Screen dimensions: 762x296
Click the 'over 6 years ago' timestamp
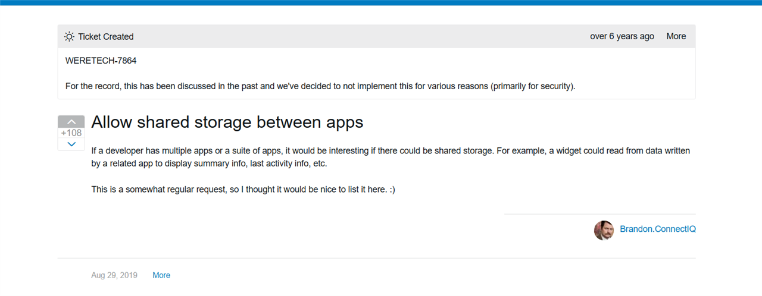point(622,36)
